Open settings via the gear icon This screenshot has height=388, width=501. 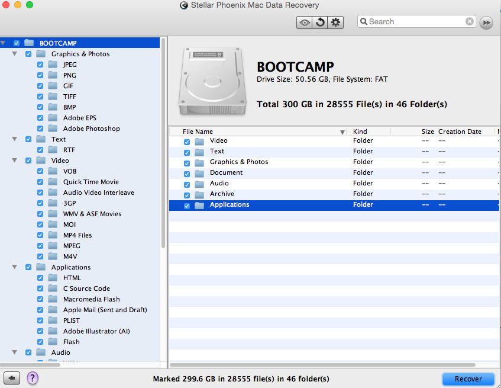coord(335,23)
